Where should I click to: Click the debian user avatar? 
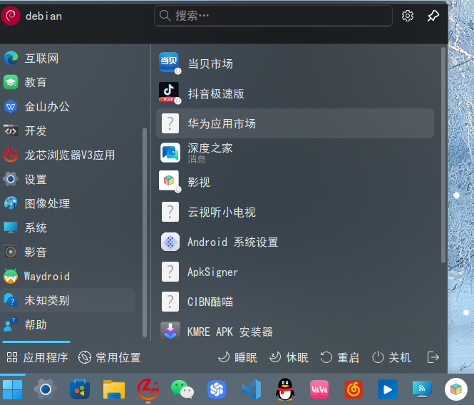click(11, 16)
